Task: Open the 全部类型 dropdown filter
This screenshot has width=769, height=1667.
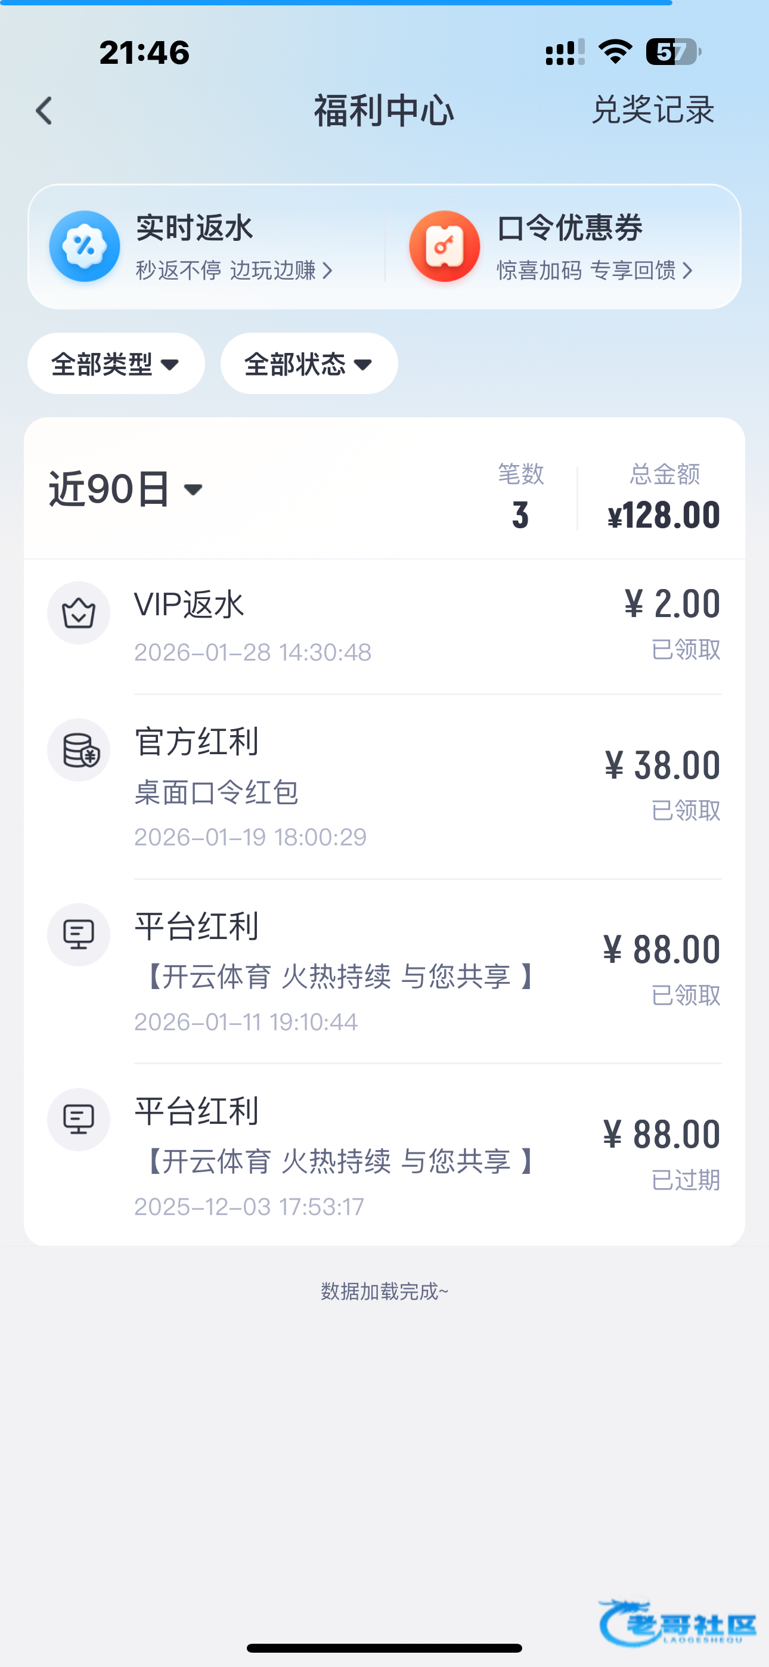Action: [x=116, y=364]
